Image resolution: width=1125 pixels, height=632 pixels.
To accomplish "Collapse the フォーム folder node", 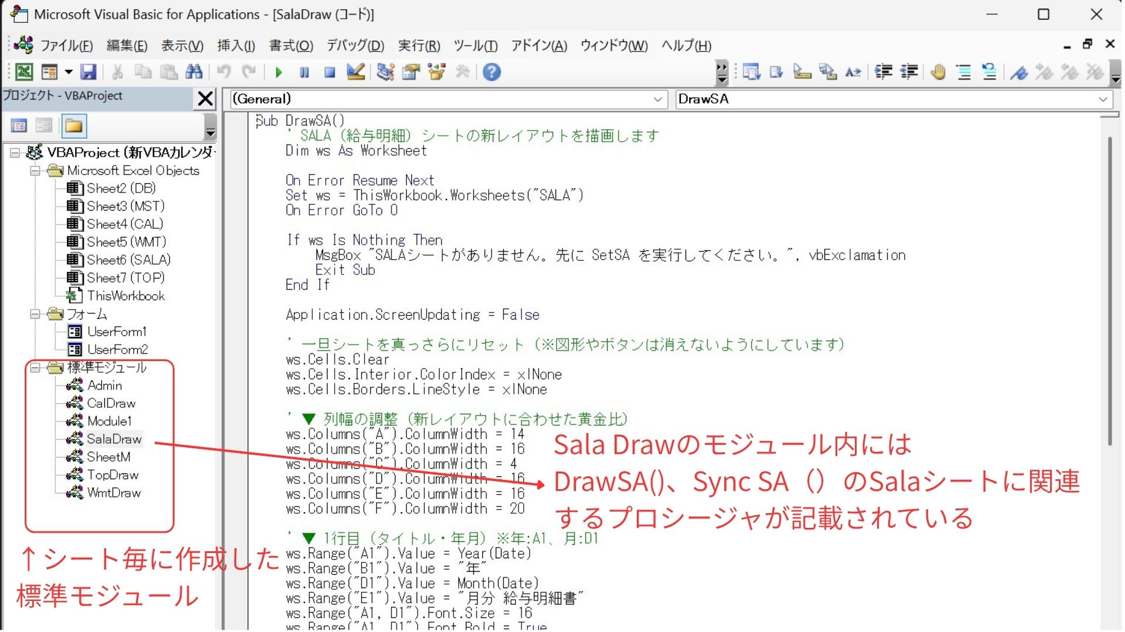I will pyautogui.click(x=35, y=314).
